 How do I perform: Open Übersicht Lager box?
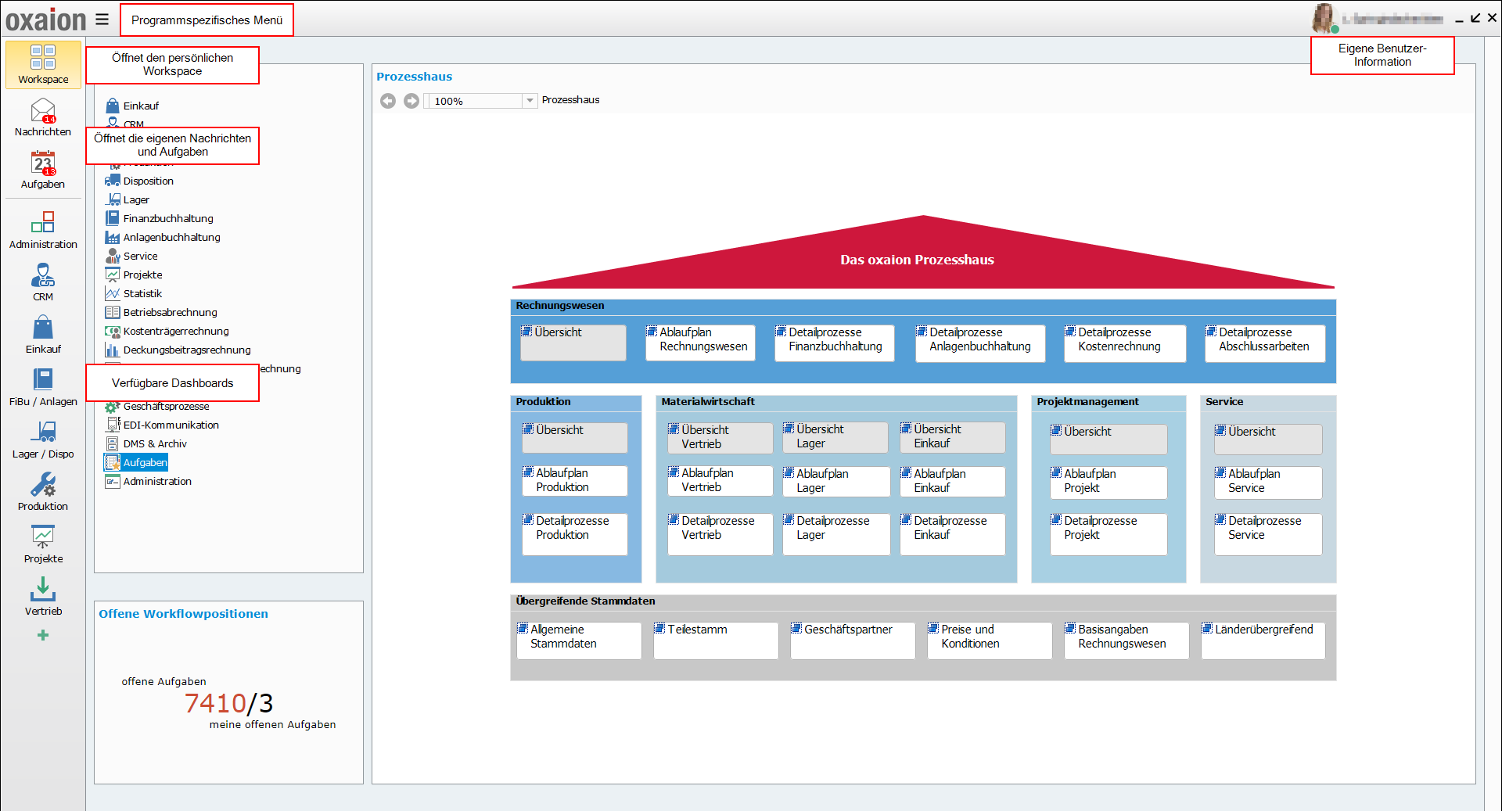click(x=835, y=437)
